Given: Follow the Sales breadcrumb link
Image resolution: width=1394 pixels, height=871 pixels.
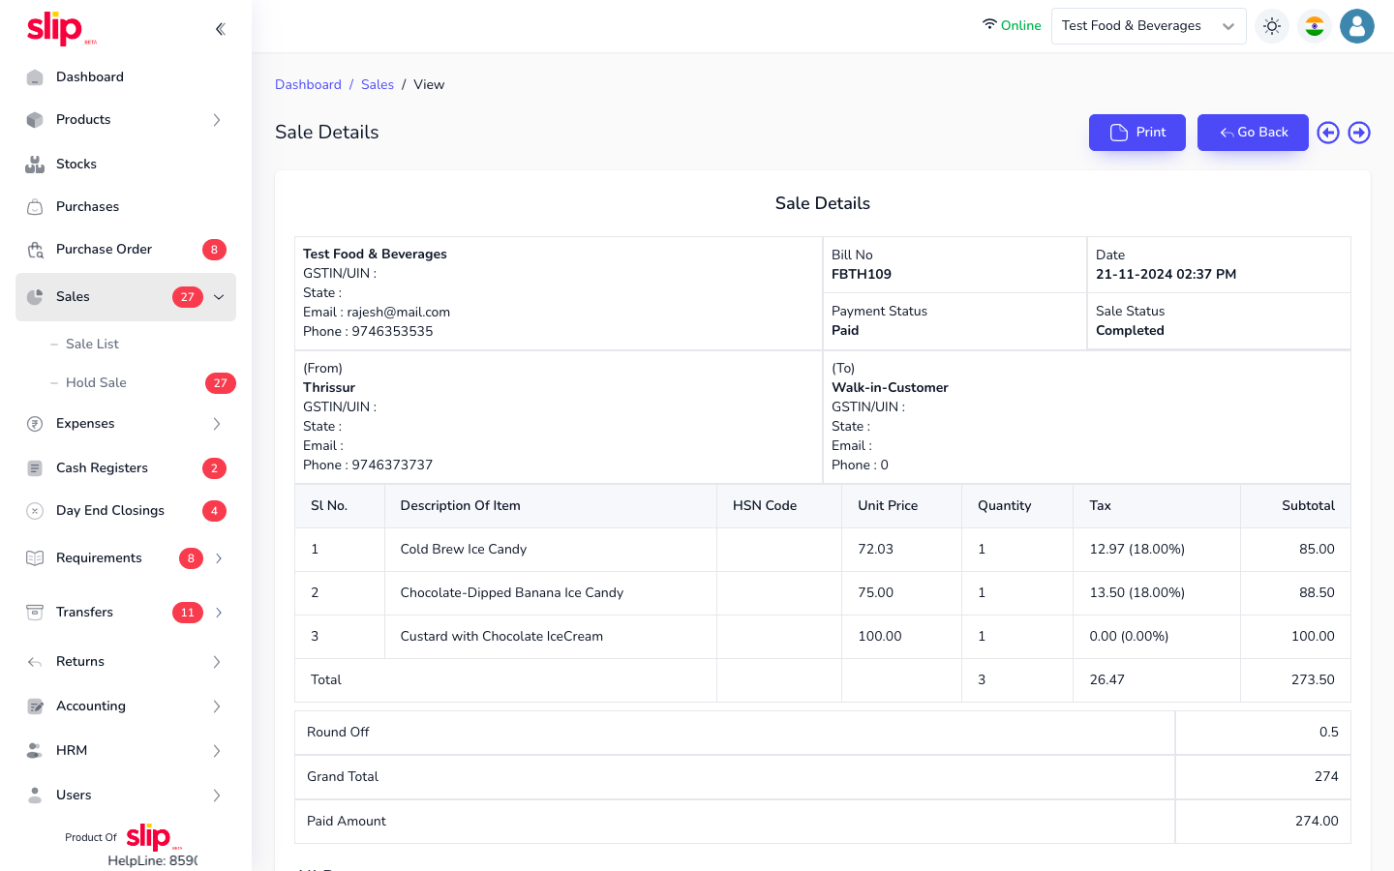Looking at the screenshot, I should [377, 85].
